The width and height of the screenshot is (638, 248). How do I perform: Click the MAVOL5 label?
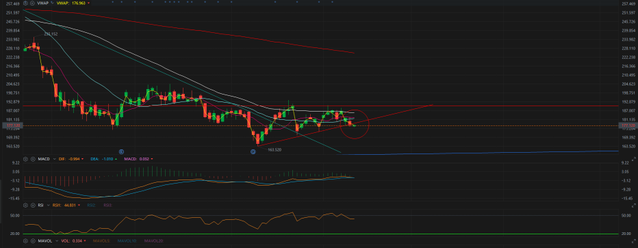pyautogui.click(x=101, y=241)
